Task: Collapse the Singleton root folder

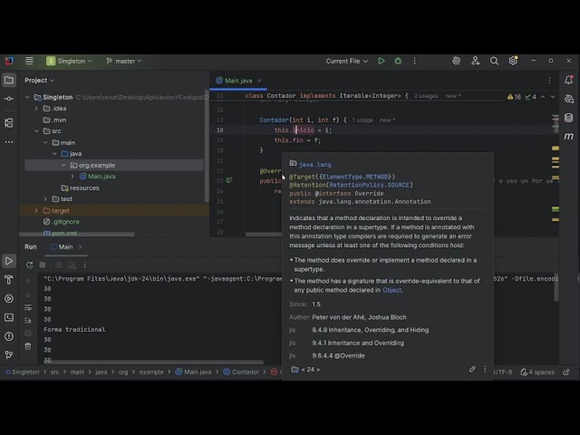Action: point(27,97)
